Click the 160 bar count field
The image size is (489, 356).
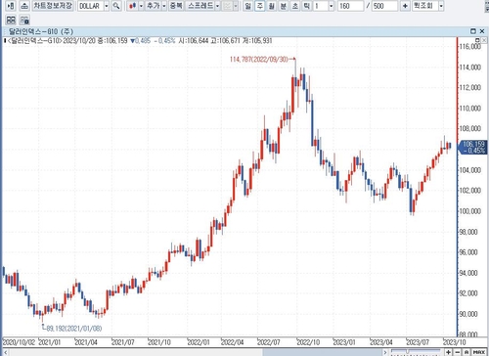coord(350,6)
